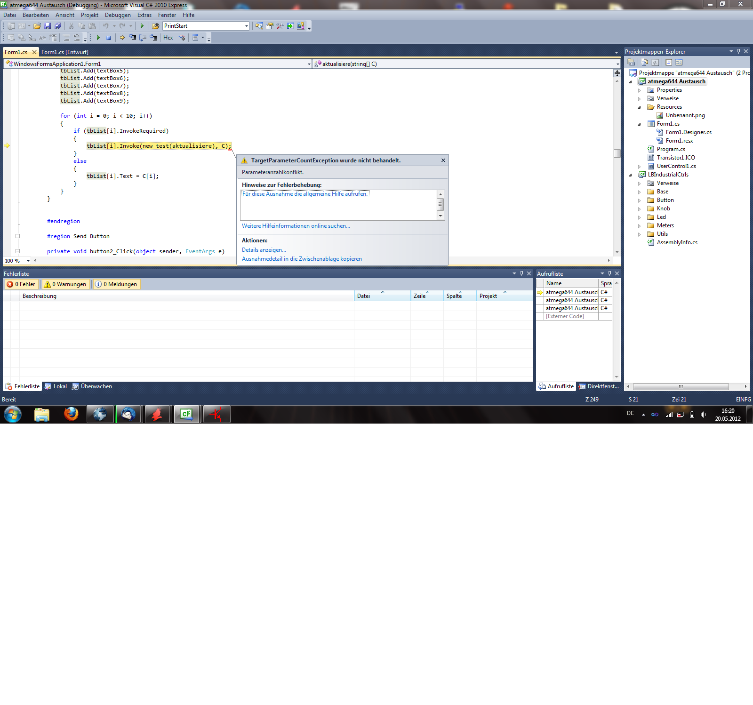Click the New Project toolbar icon
The image size is (753, 705).
point(11,26)
